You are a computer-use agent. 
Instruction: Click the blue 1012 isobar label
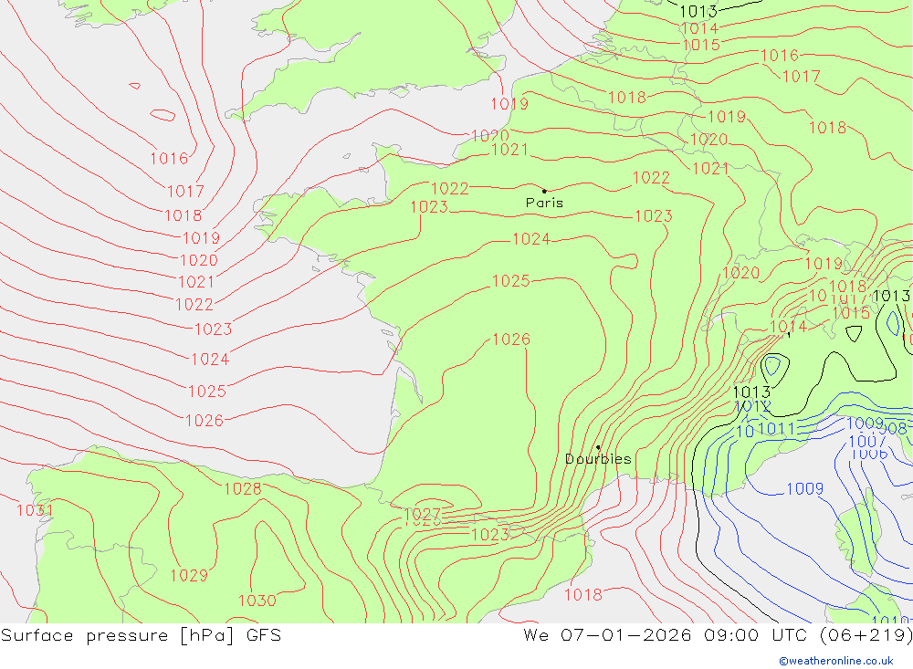[x=753, y=406]
